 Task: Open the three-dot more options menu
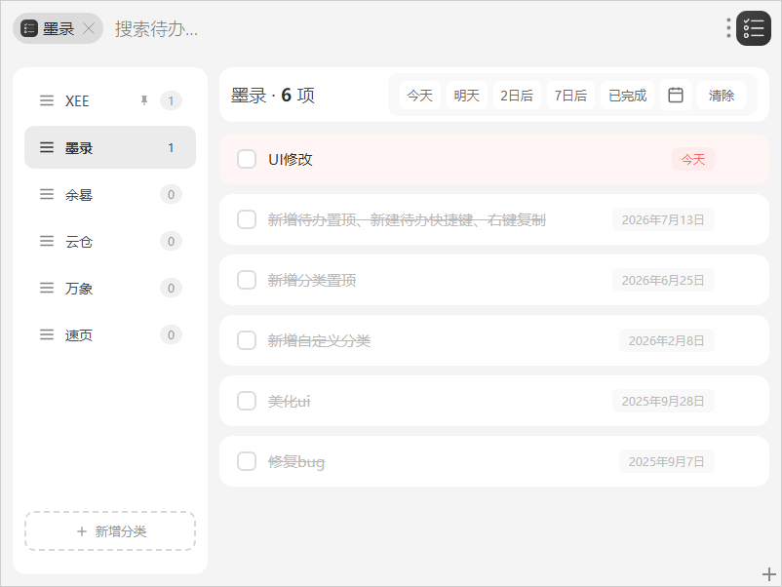[x=728, y=28]
